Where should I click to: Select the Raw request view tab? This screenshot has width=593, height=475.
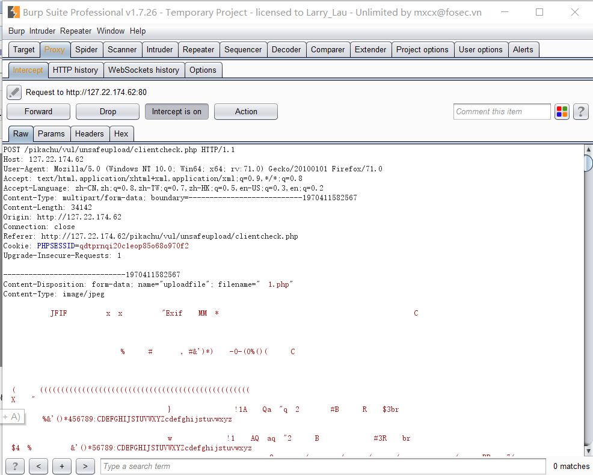[x=21, y=134]
